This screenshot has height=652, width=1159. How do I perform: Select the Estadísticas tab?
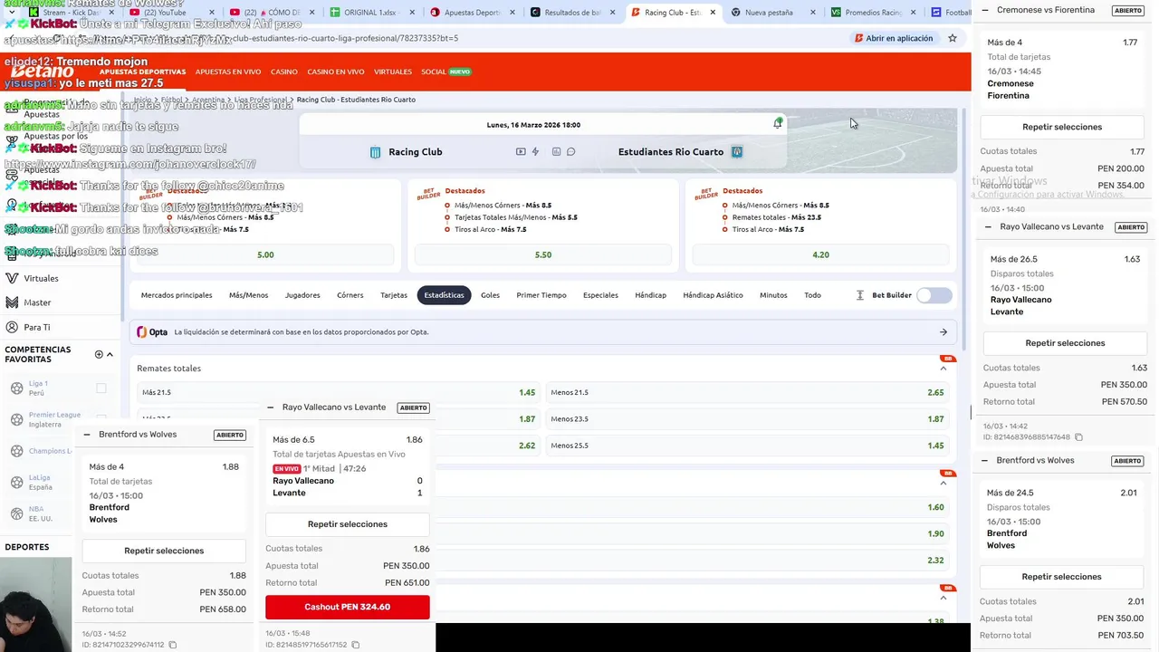click(x=444, y=295)
